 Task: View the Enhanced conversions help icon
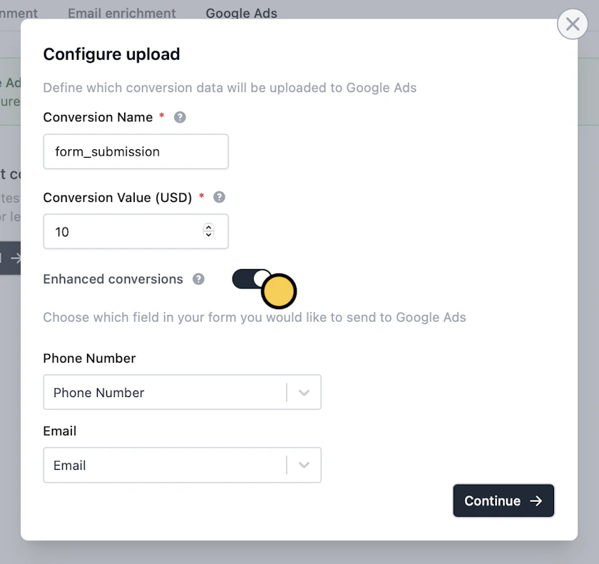[x=199, y=279]
